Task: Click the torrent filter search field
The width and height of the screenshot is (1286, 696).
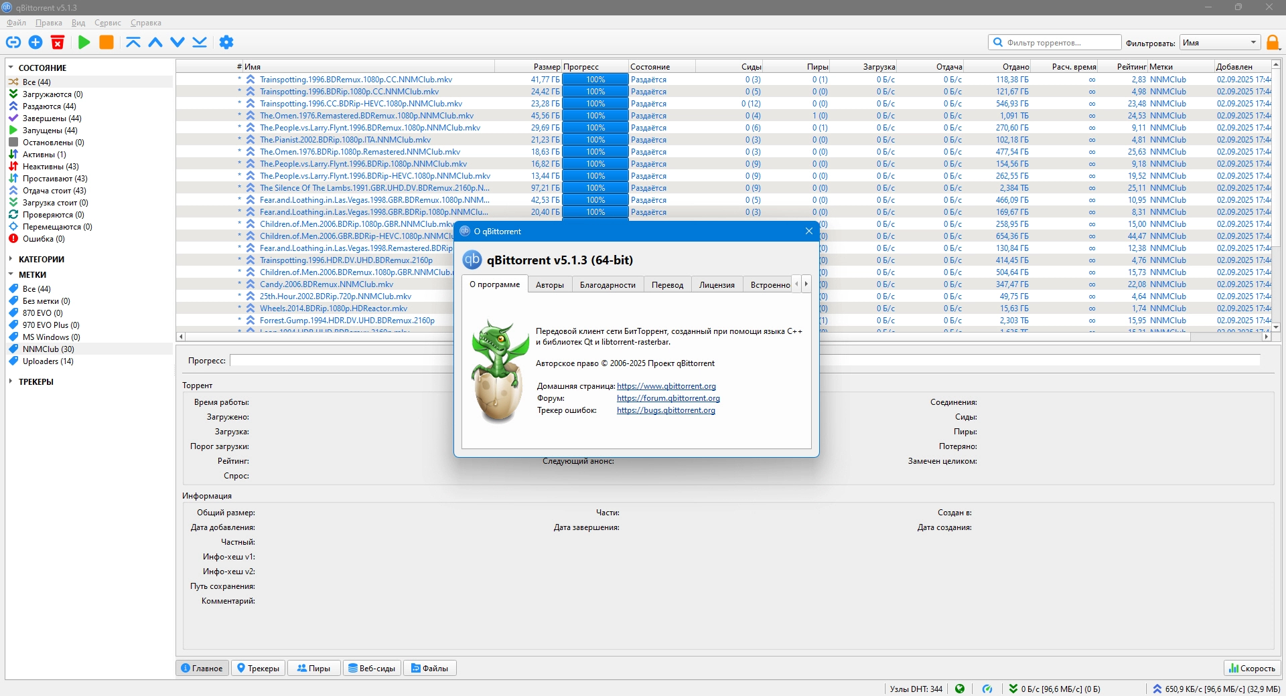Action: pyautogui.click(x=1055, y=43)
